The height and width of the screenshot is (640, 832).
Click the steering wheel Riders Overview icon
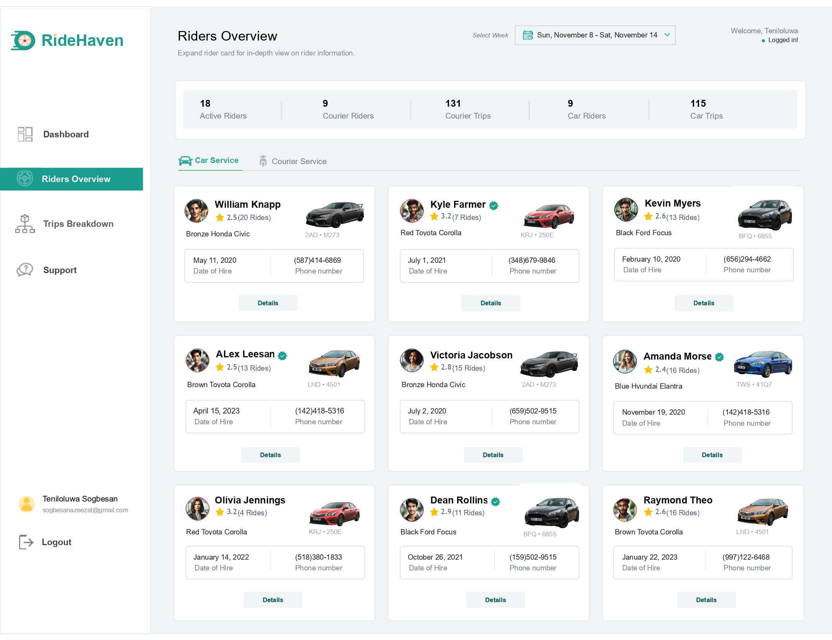point(25,179)
